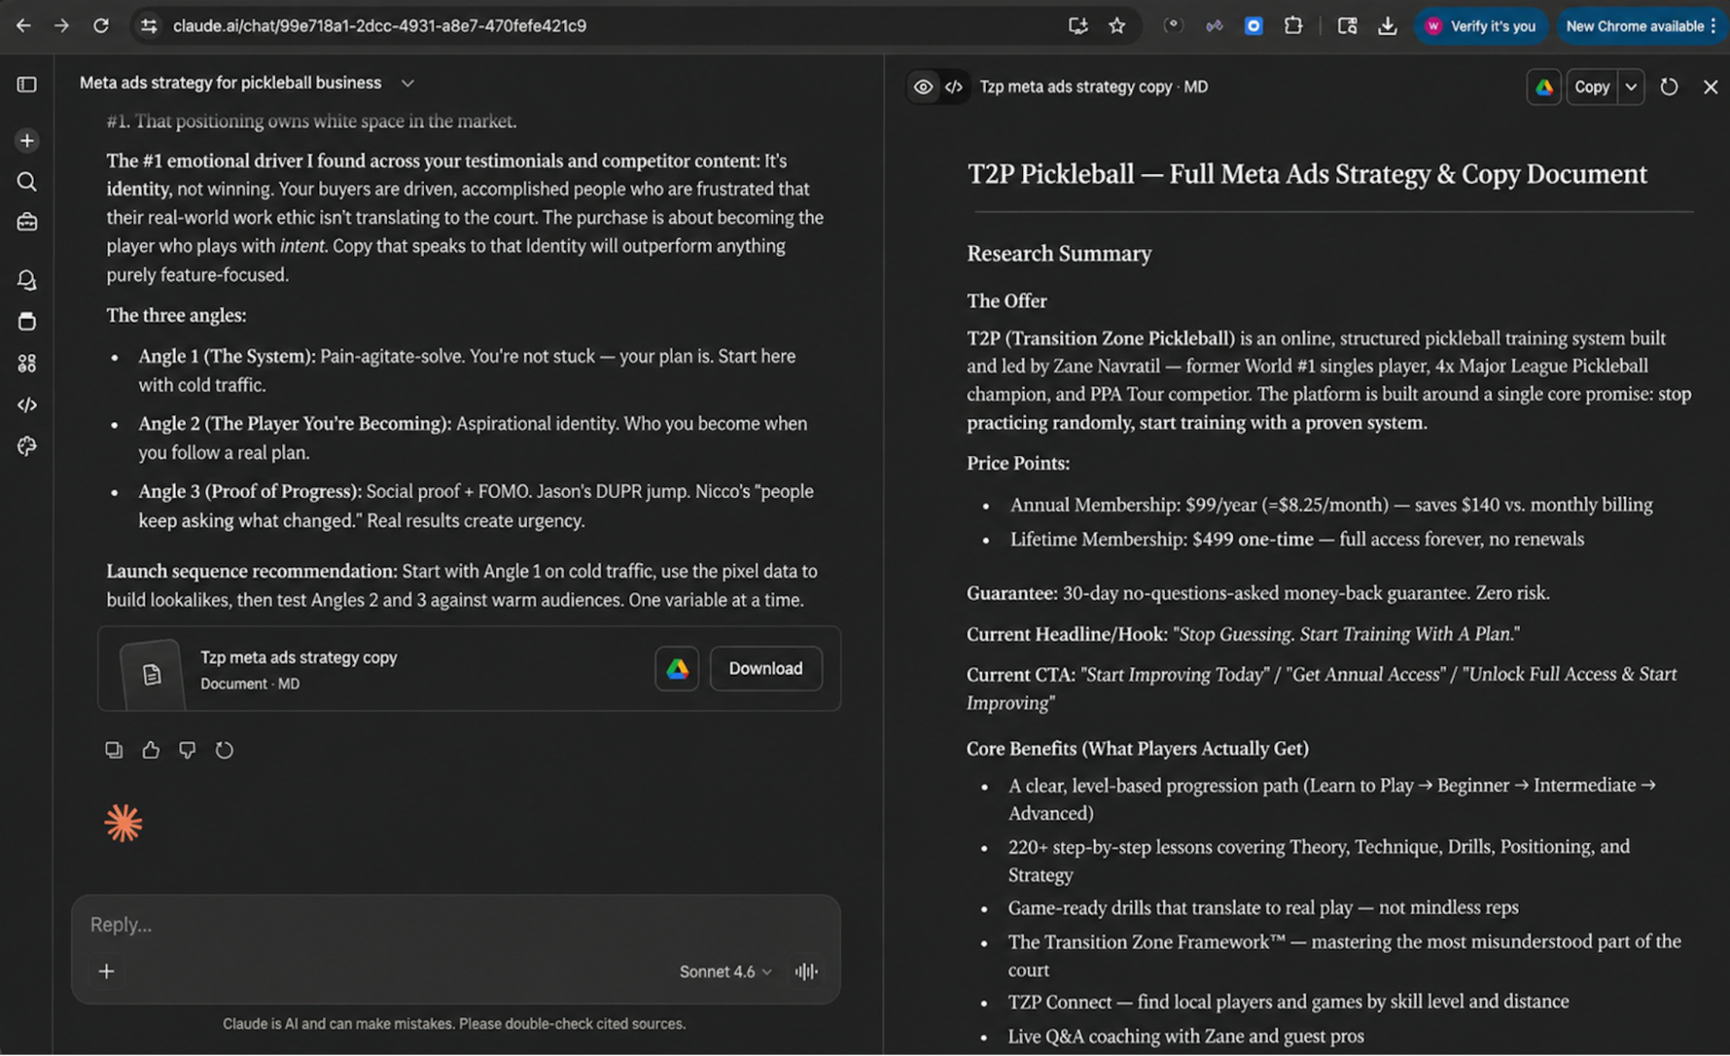The image size is (1730, 1056).
Task: Install app icon in address bar
Action: click(1077, 26)
